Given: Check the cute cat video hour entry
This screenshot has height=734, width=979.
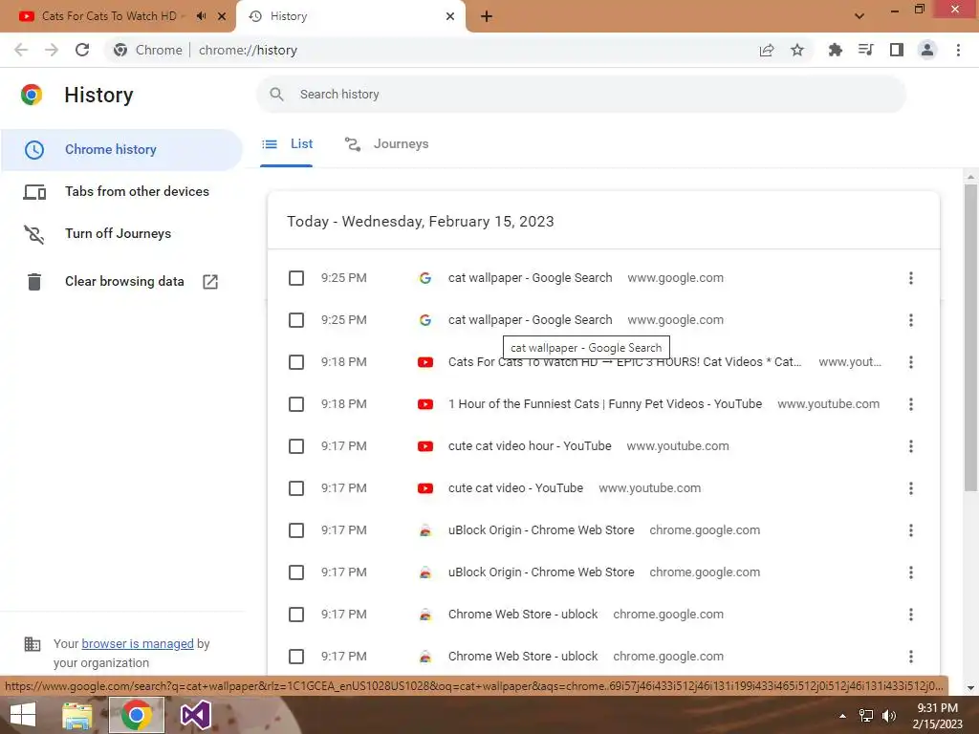Looking at the screenshot, I should 296,446.
